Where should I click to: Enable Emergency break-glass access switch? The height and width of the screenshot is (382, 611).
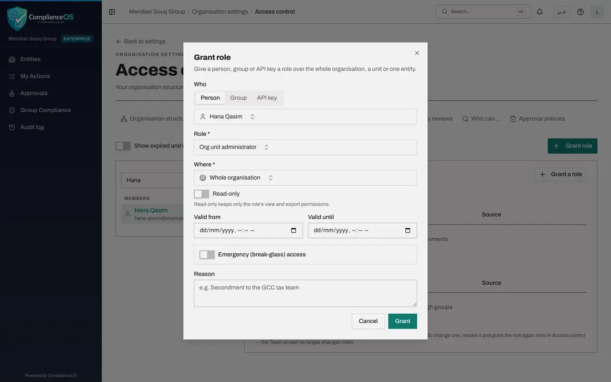tap(207, 255)
